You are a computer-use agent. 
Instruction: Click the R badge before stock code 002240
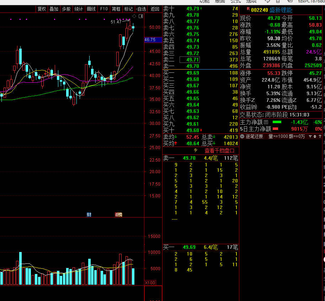248,9
